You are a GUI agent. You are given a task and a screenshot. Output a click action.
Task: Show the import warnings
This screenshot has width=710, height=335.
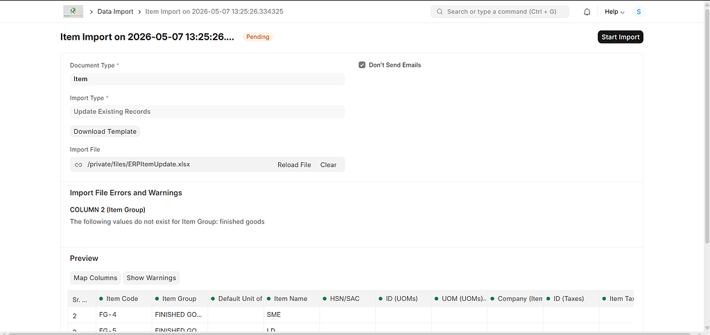click(151, 278)
